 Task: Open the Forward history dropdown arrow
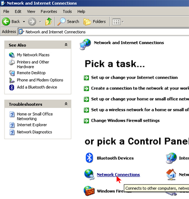click(x=40, y=22)
